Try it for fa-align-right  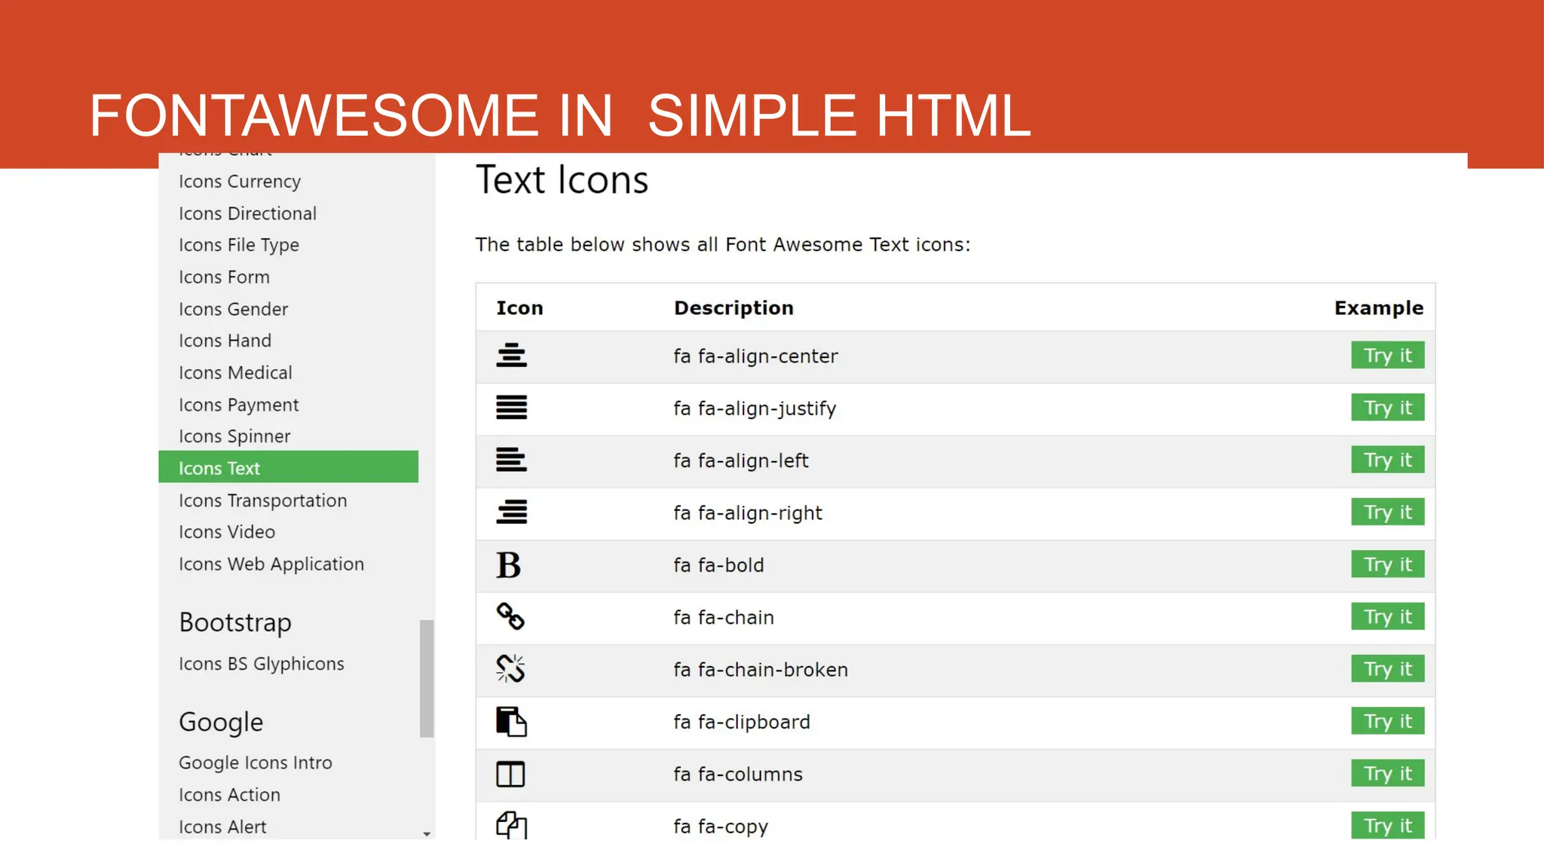1388,512
